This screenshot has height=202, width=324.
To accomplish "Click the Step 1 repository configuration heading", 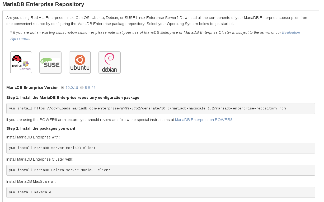I will 73,98.
